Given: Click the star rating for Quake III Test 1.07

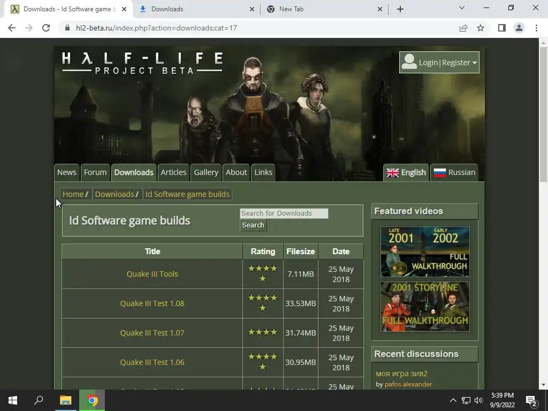Looking at the screenshot, I should 263,332.
